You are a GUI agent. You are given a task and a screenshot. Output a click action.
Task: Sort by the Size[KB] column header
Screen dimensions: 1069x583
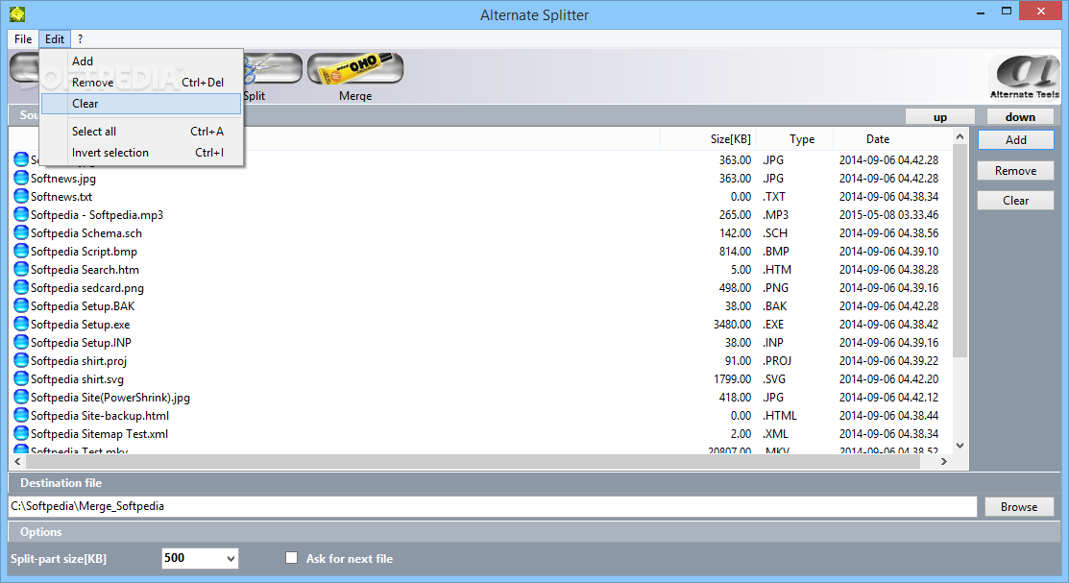tap(709, 139)
